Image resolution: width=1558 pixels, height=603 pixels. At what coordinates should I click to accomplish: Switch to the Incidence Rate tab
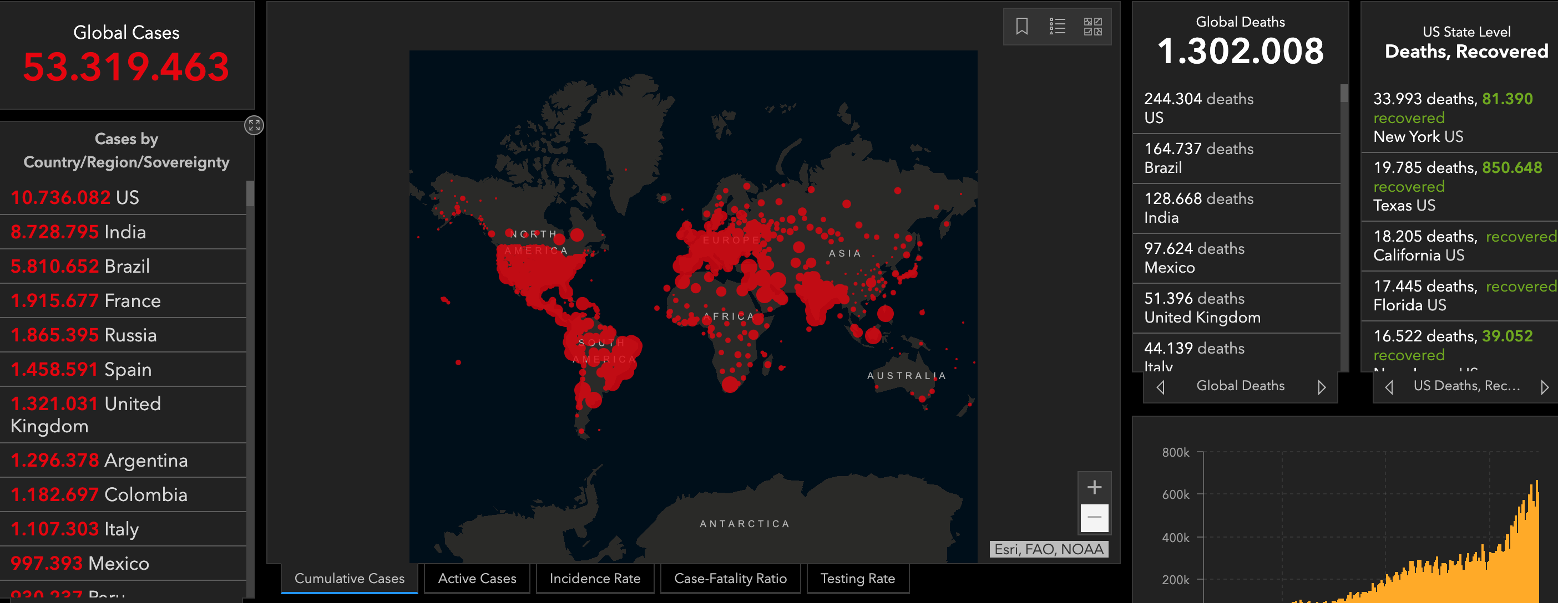595,578
